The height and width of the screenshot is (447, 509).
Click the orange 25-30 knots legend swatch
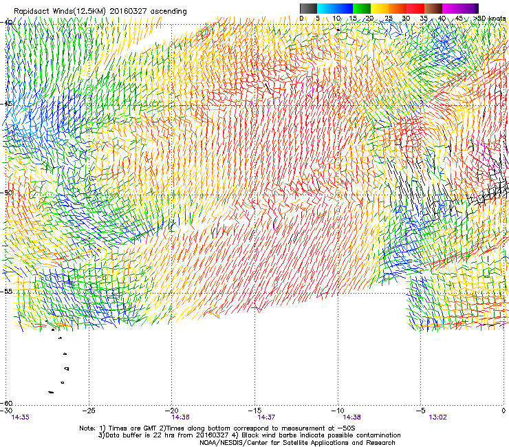pyautogui.click(x=398, y=8)
